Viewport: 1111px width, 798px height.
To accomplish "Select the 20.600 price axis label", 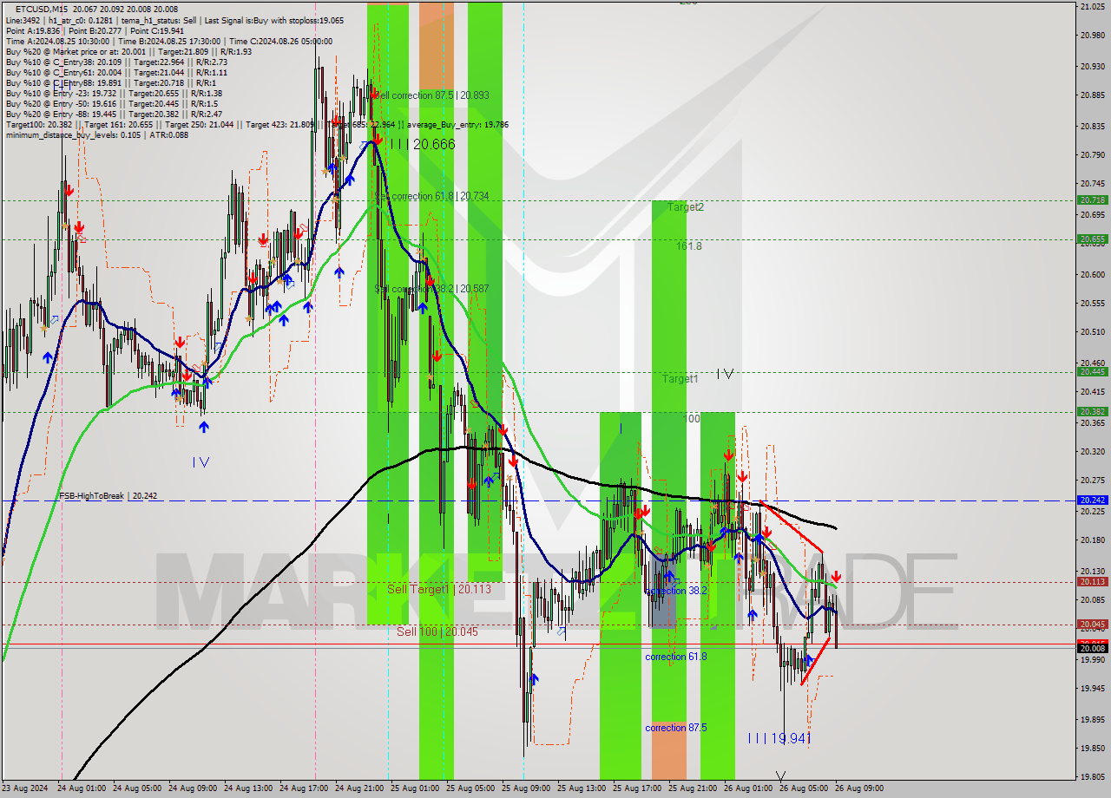I will click(x=1092, y=274).
